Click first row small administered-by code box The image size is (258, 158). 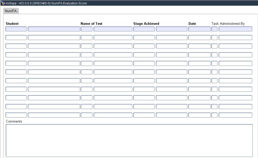[215, 29]
